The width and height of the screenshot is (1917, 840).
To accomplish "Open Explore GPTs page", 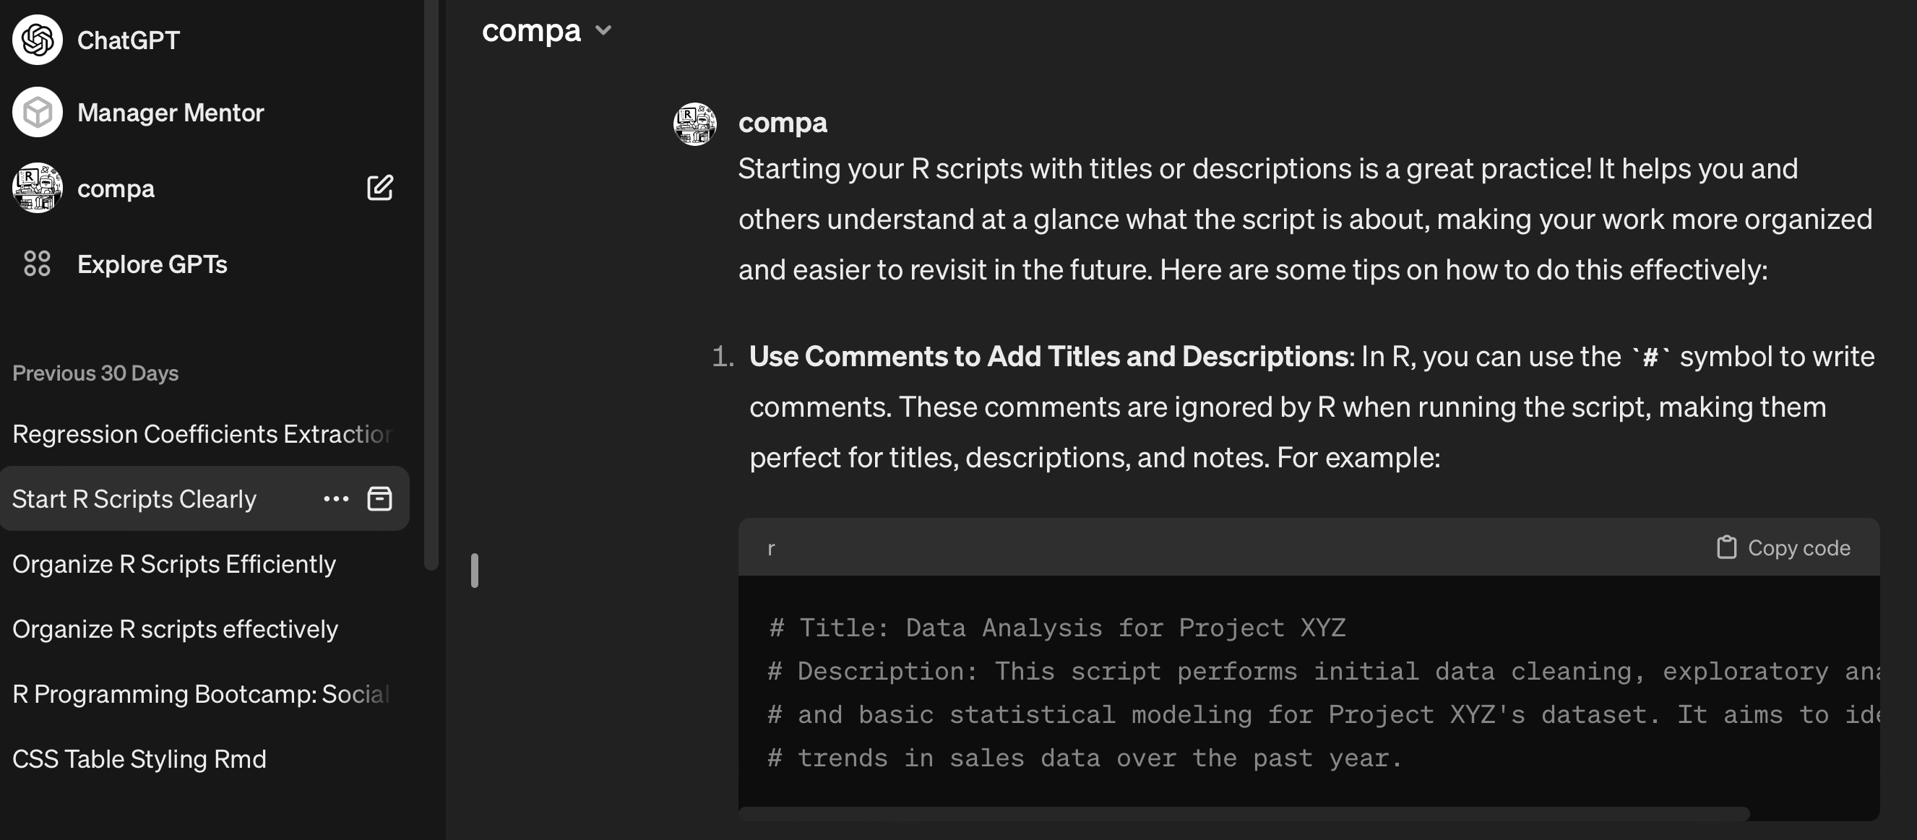I will [x=152, y=264].
